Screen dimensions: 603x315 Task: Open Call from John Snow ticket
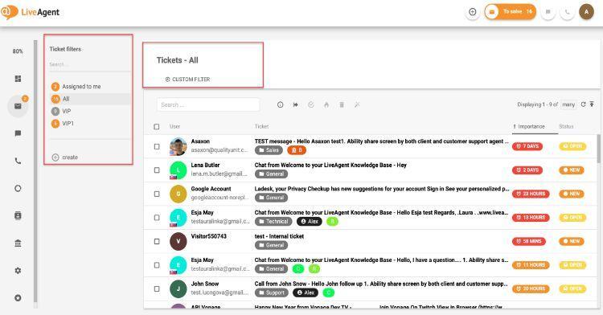coord(381,284)
